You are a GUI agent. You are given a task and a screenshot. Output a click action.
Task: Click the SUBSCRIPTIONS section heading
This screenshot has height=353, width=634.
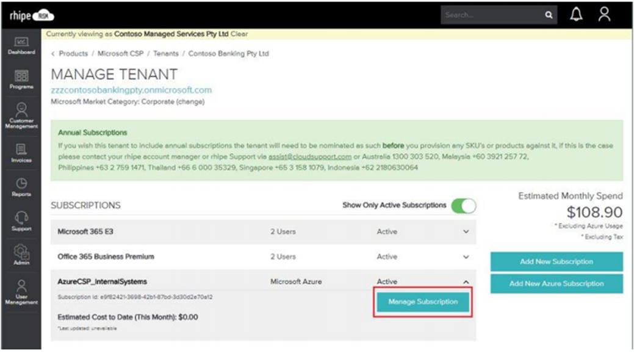[x=85, y=206]
